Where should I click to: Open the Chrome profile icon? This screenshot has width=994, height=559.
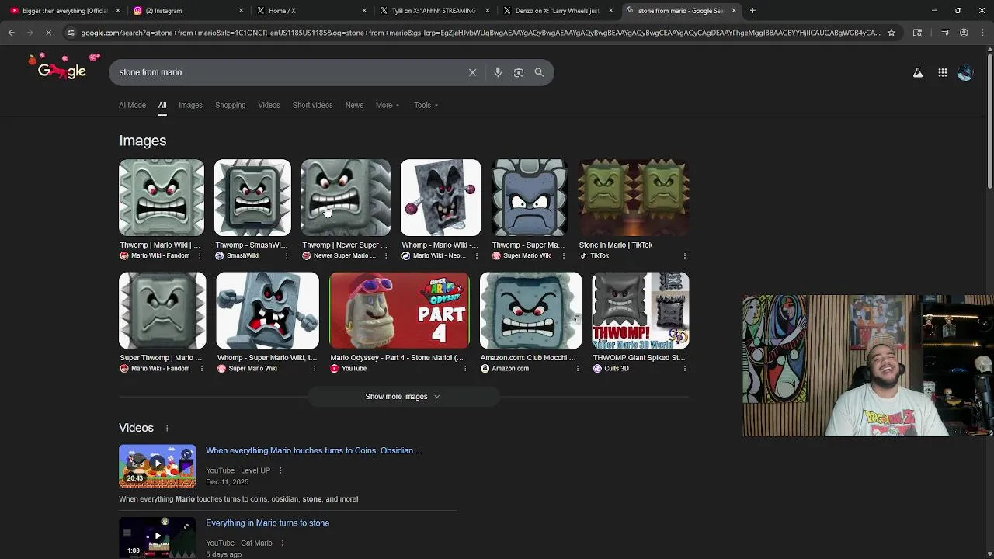pyautogui.click(x=964, y=33)
